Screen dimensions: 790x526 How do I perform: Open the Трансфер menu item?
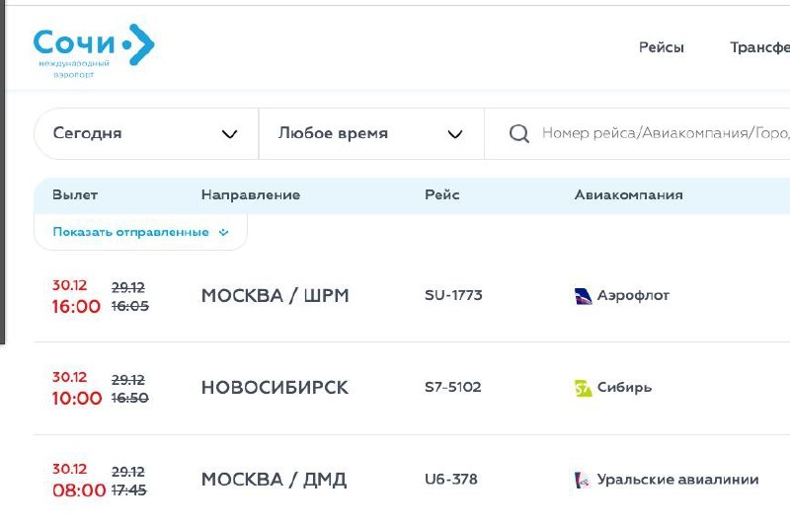point(759,47)
